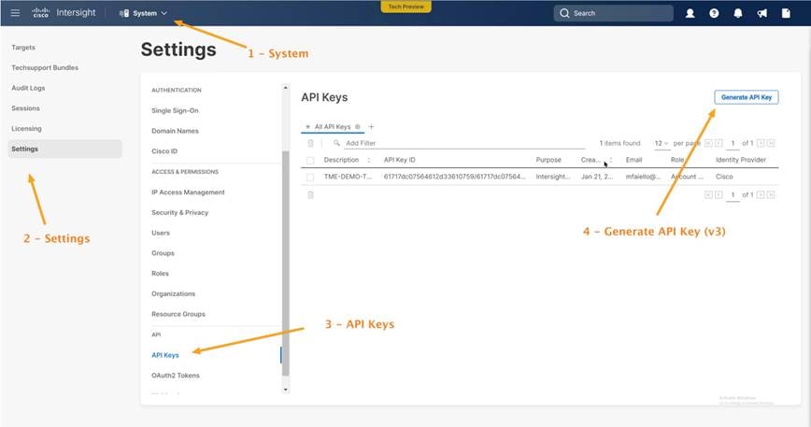Open the 12 per page dropdown
Viewport: 811px width, 427px height.
pyautogui.click(x=662, y=143)
